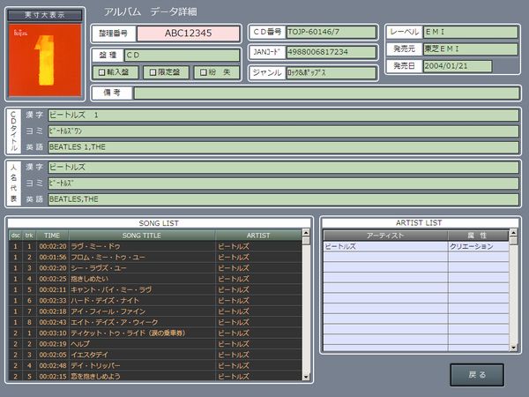
Task: Click the Beatles 1 album cover thumbnail
Action: click(x=45, y=60)
